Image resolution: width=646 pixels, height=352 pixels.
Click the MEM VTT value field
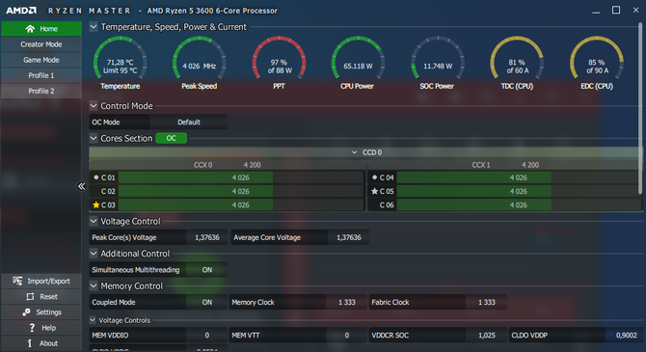click(x=346, y=335)
